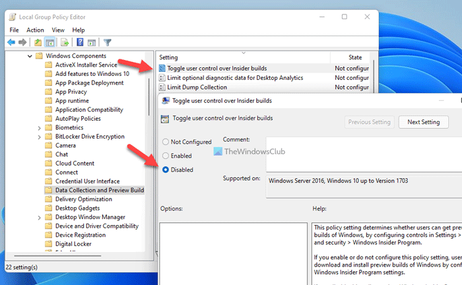Viewport: 462px width, 285px height.
Task: Expand the Biometrics tree node
Action: click(39, 128)
